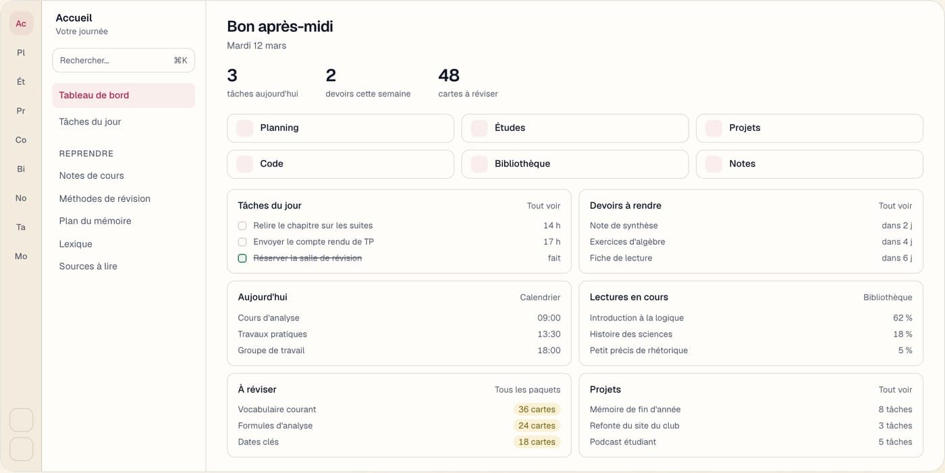Open Méthodes de révision in sidebar
945x473 pixels.
124,198
